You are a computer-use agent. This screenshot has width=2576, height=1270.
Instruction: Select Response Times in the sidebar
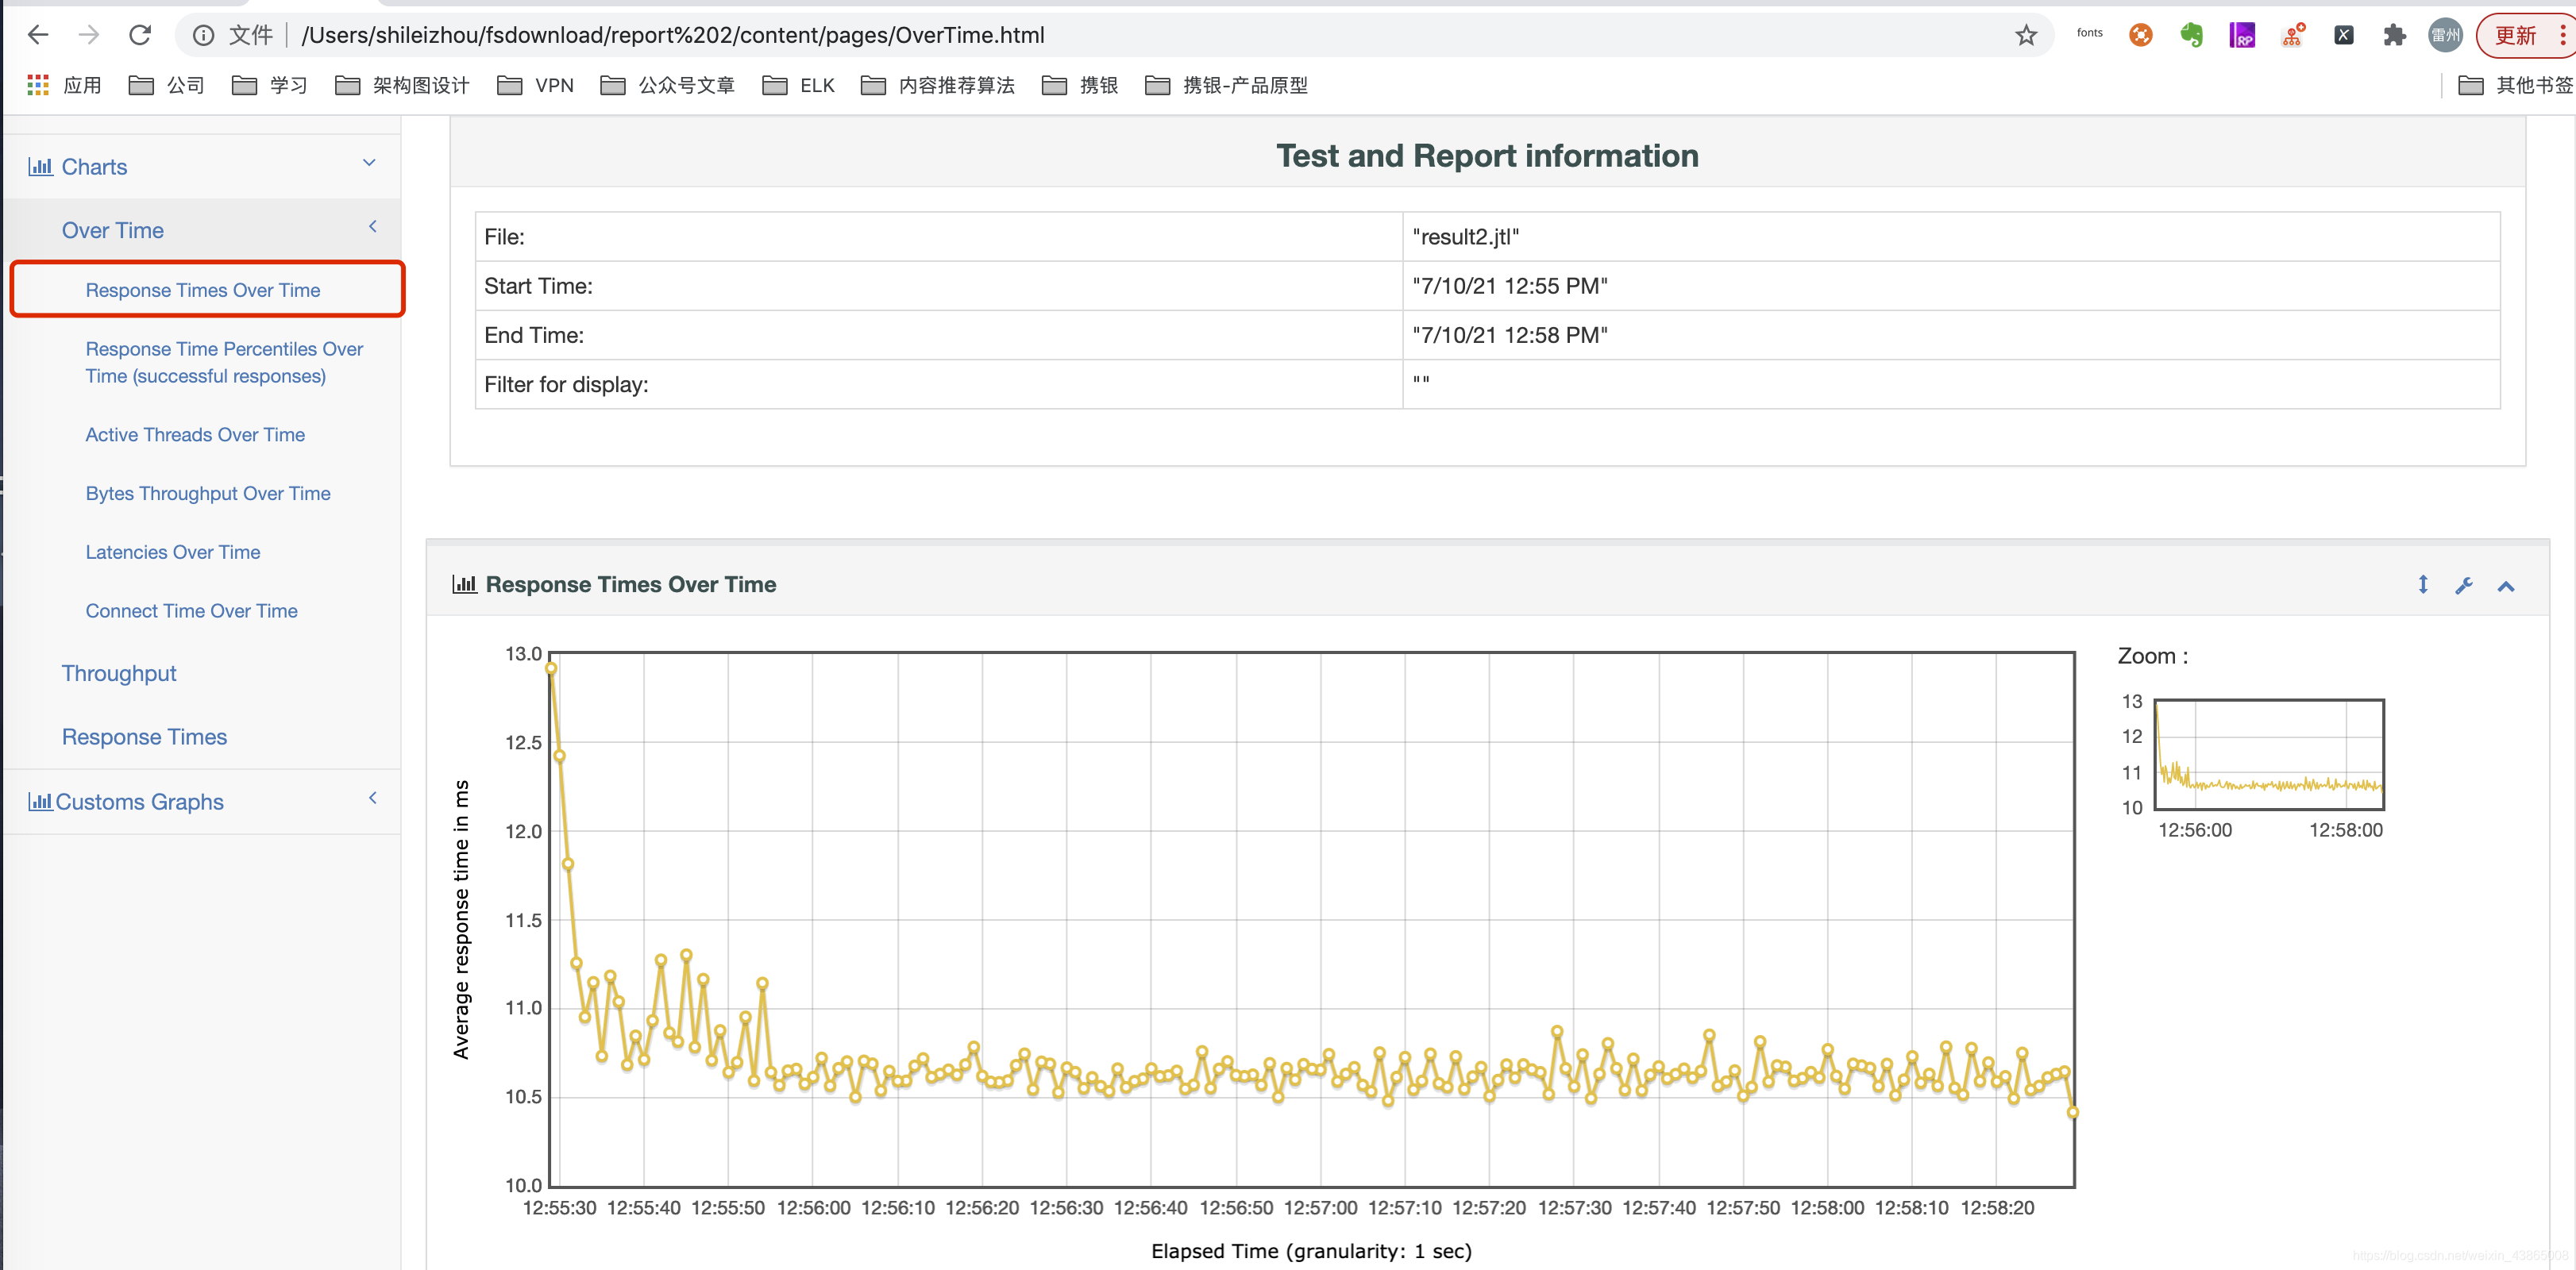tap(144, 737)
